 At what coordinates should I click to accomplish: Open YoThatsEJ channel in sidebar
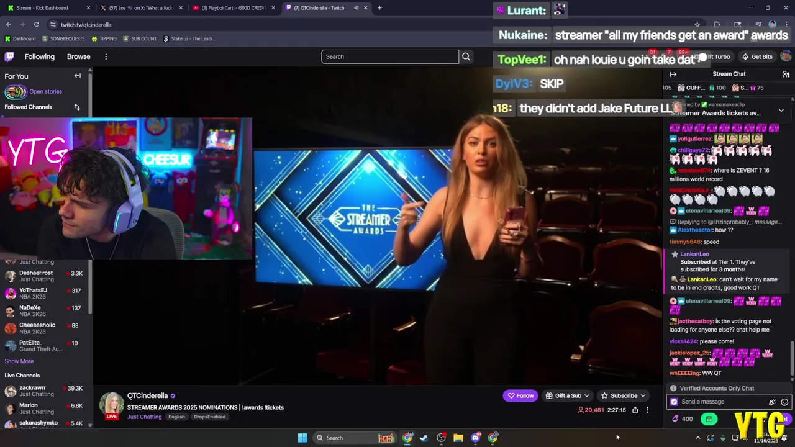[x=45, y=294]
